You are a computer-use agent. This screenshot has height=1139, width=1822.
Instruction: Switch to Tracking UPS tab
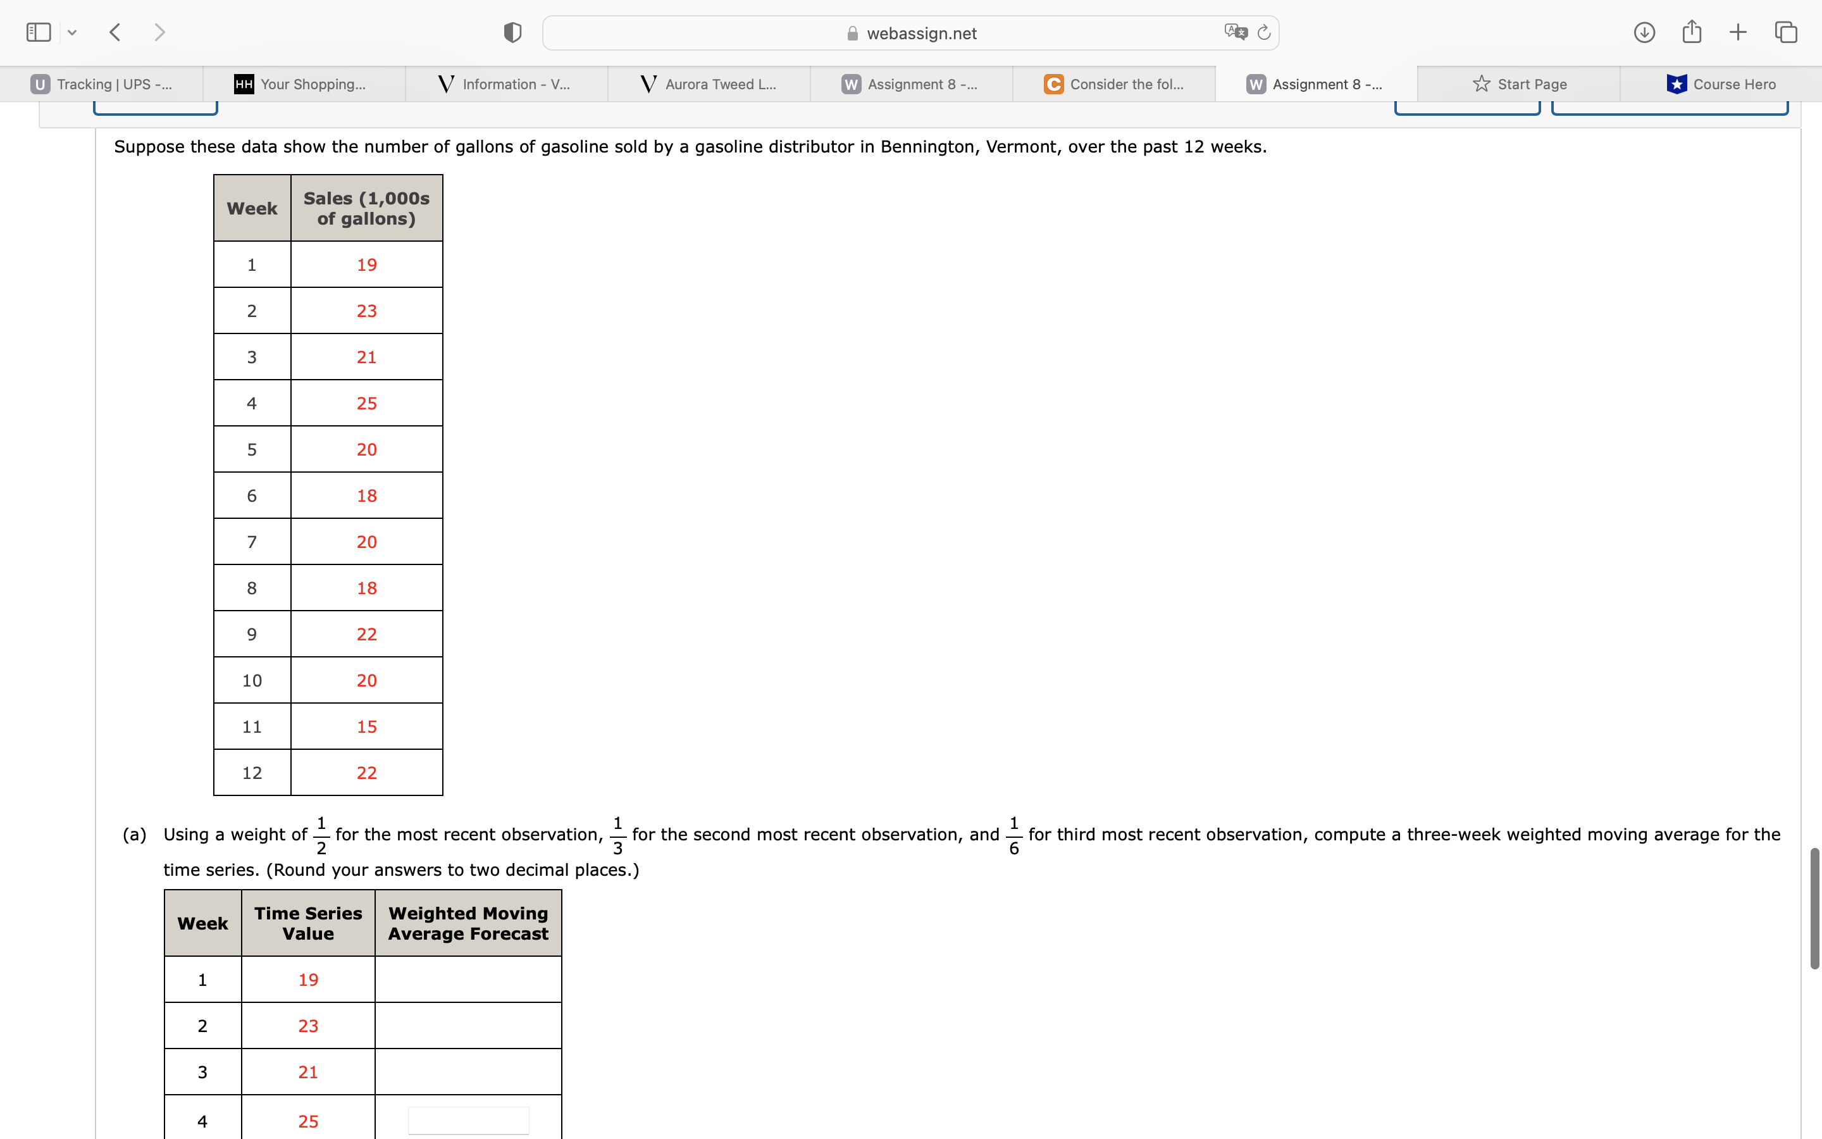click(x=102, y=84)
